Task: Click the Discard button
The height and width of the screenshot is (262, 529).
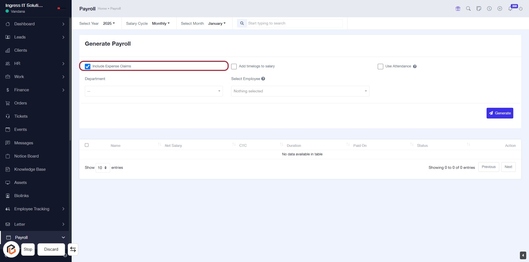Action: click(51, 249)
